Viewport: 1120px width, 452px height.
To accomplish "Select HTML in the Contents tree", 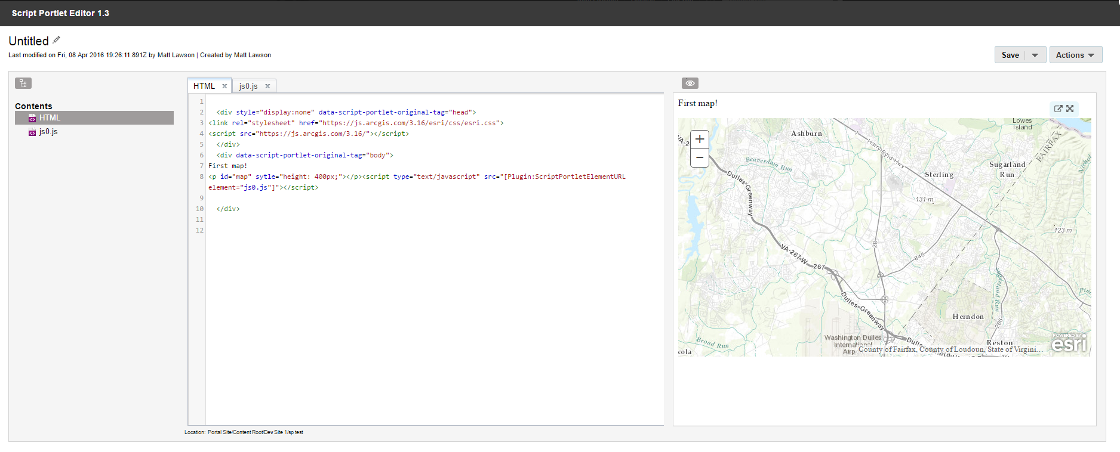I will pos(94,118).
